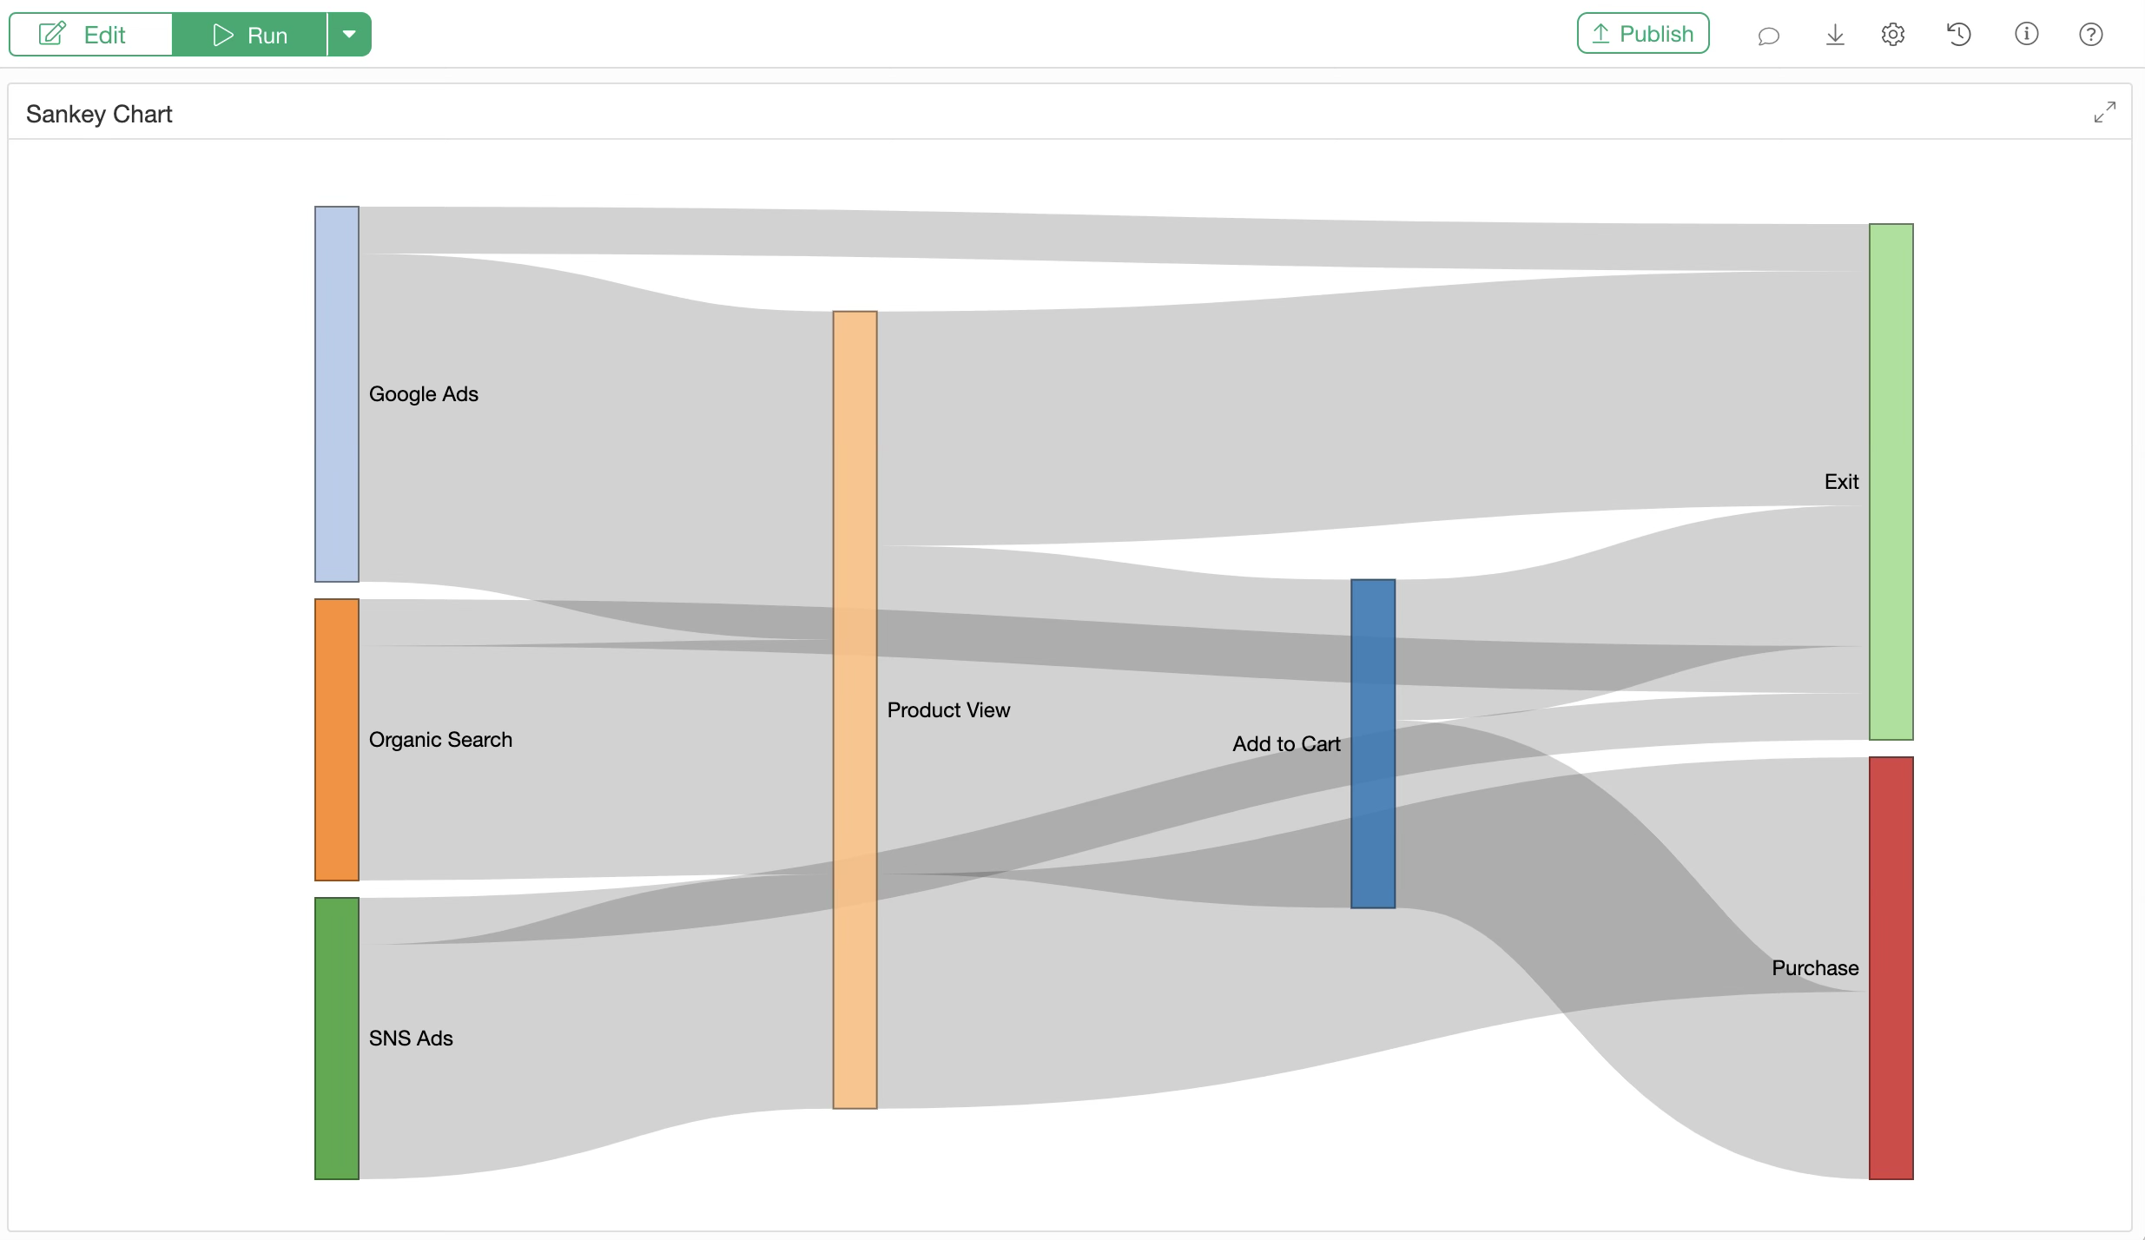Click the pencil icon on Edit
The height and width of the screenshot is (1240, 2145).
[x=52, y=35]
